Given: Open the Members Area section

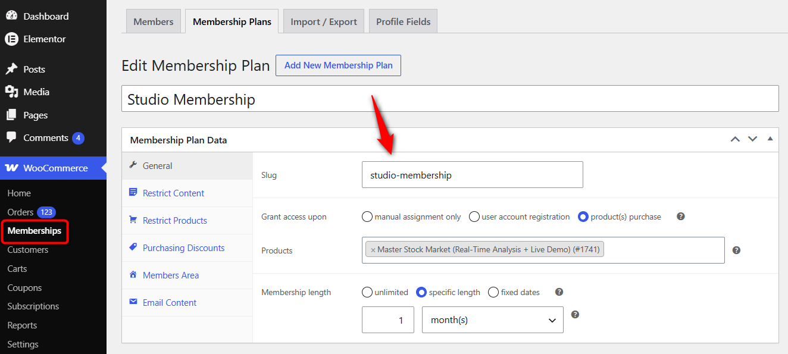Looking at the screenshot, I should 187,275.
